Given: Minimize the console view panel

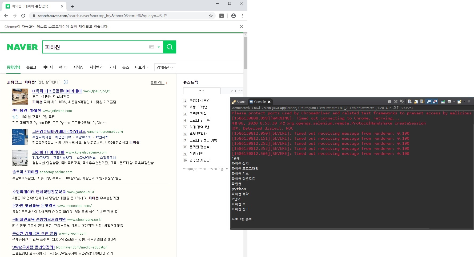Looking at the screenshot, I should (x=469, y=102).
